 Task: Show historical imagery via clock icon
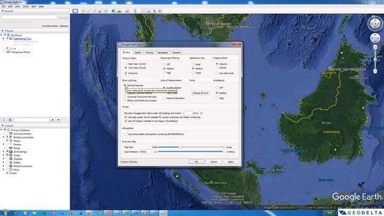[x=113, y=11]
